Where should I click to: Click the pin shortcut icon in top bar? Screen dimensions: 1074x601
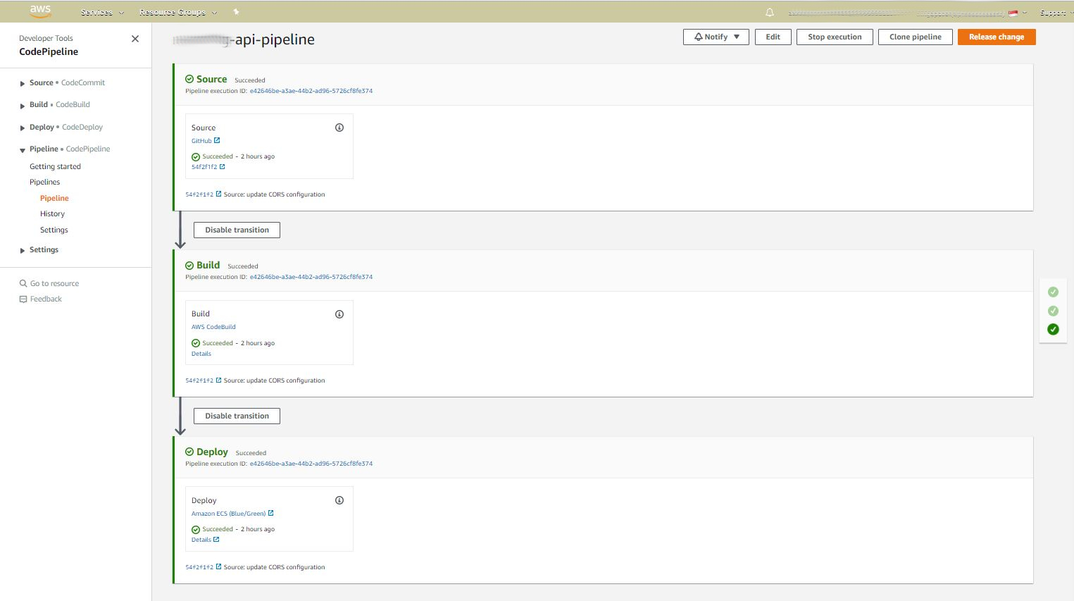click(x=236, y=12)
